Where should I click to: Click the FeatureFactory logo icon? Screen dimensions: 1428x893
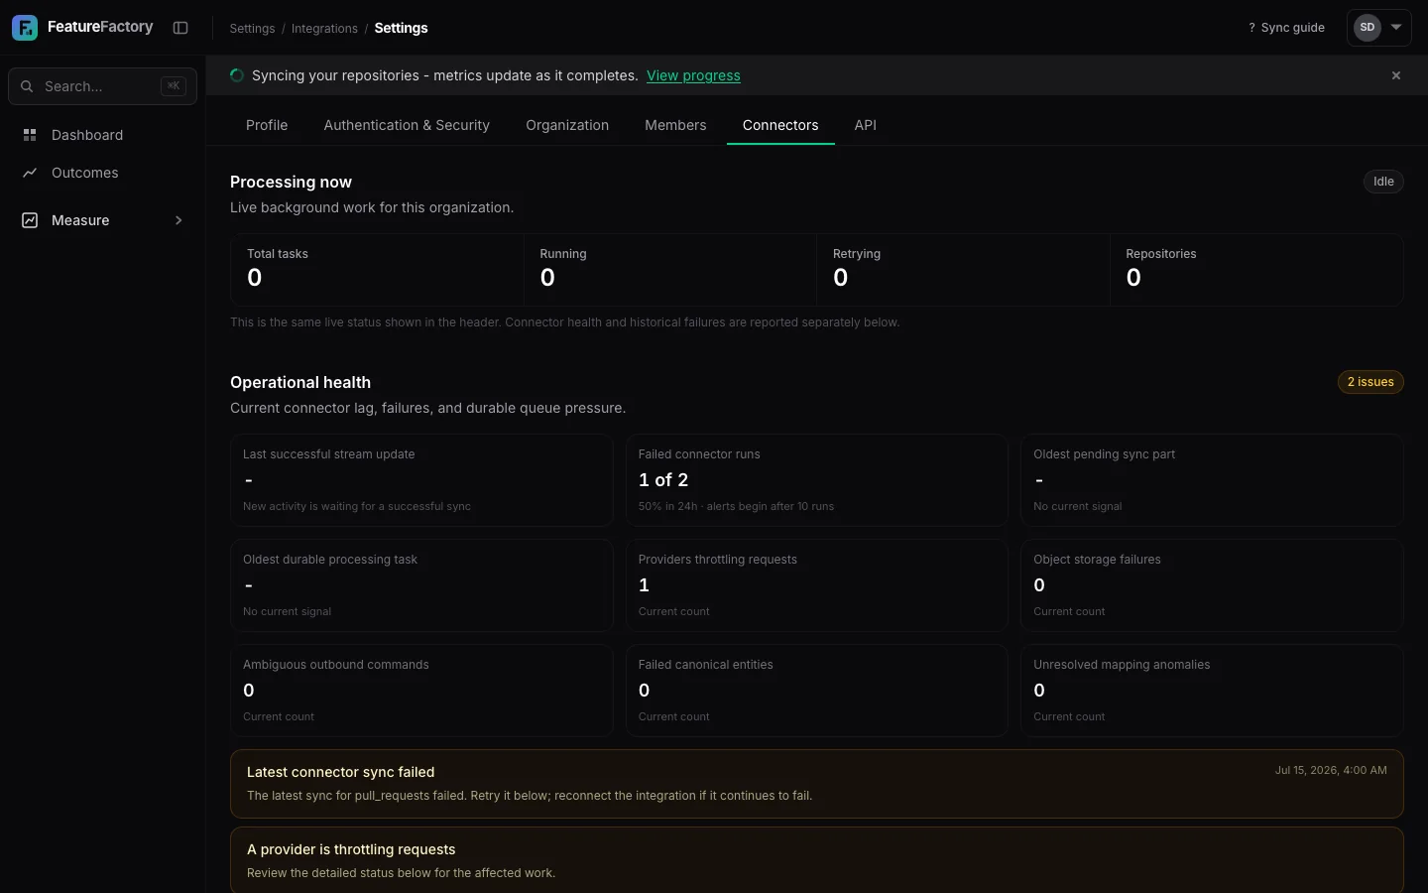[25, 28]
